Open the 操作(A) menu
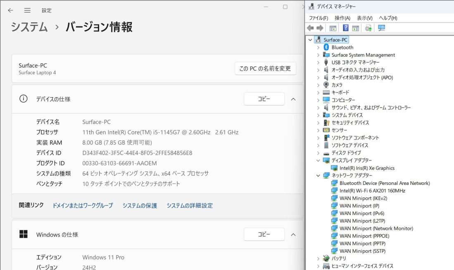 point(342,18)
